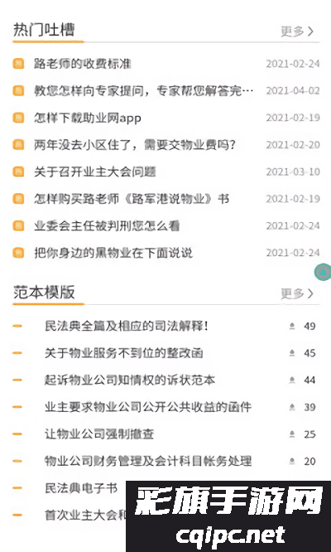Image resolution: width=331 pixels, height=552 pixels.
Task: Click orange icon beside 关于召开业主大会问题
Action: point(18,172)
